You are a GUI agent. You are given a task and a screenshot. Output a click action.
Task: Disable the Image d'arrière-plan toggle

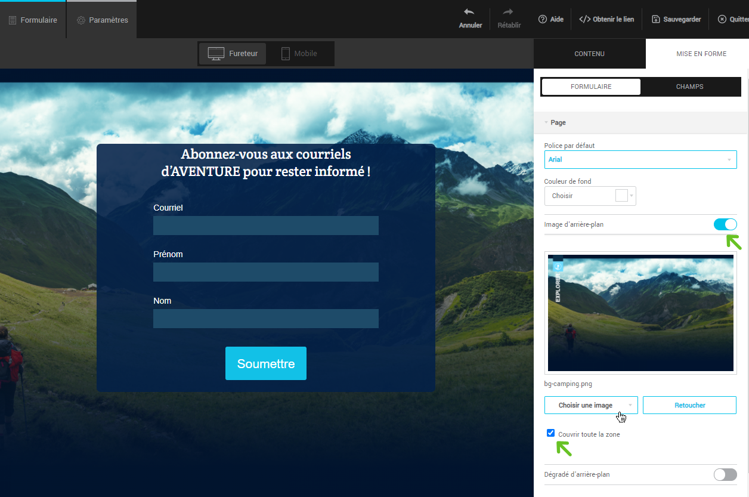coord(725,224)
